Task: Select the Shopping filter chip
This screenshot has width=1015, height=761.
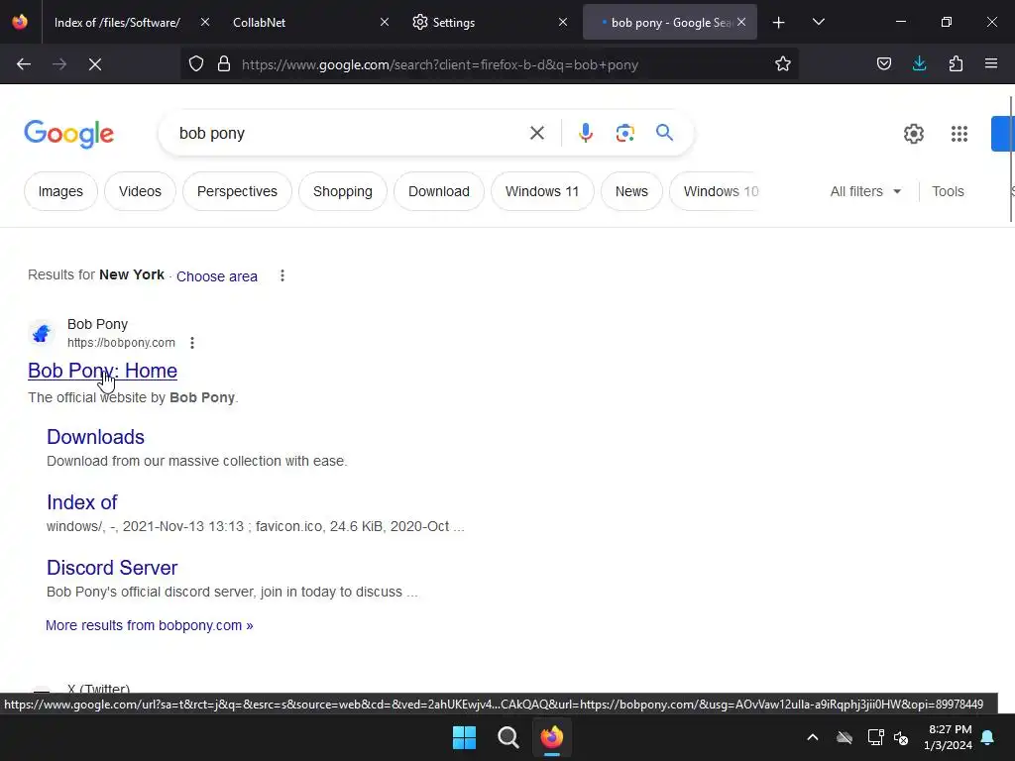Action: [x=342, y=191]
